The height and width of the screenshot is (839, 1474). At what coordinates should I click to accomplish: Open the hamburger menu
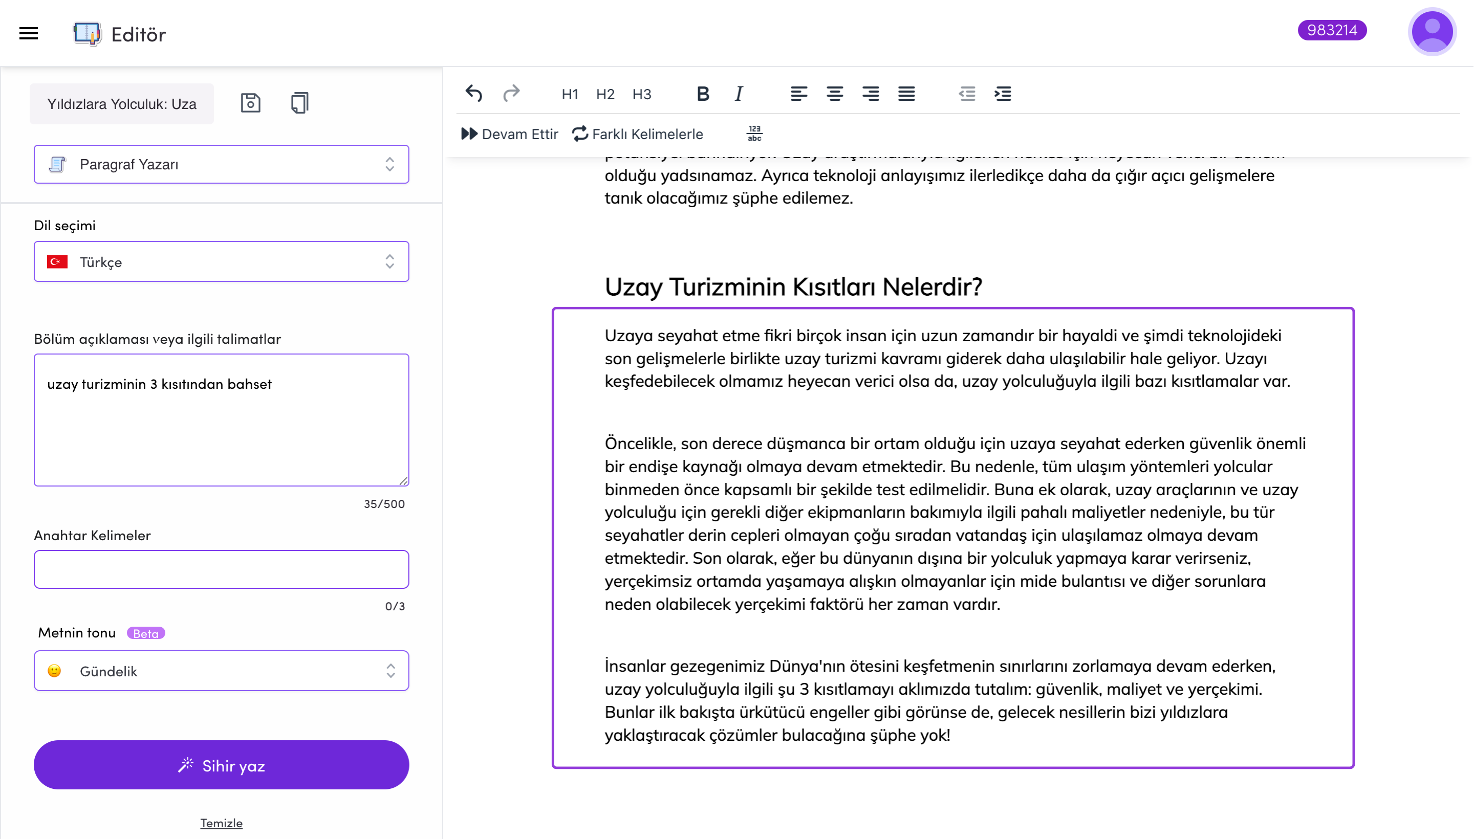click(28, 33)
